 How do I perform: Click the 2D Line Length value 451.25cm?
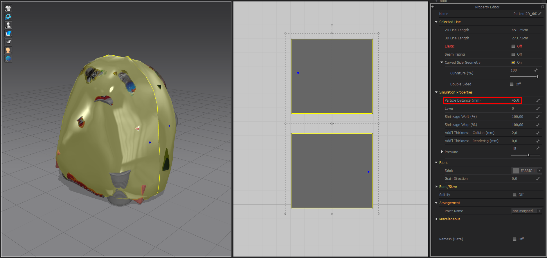(x=520, y=30)
